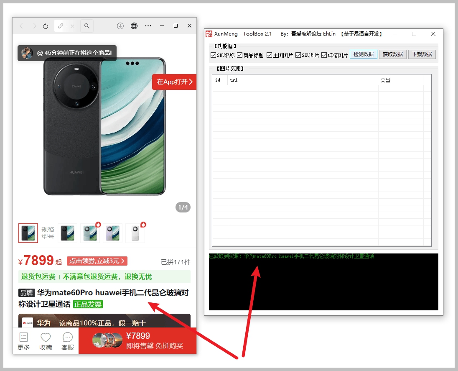Image resolution: width=458 pixels, height=371 pixels.
Task: Go back in the browser window
Action: tap(21, 26)
